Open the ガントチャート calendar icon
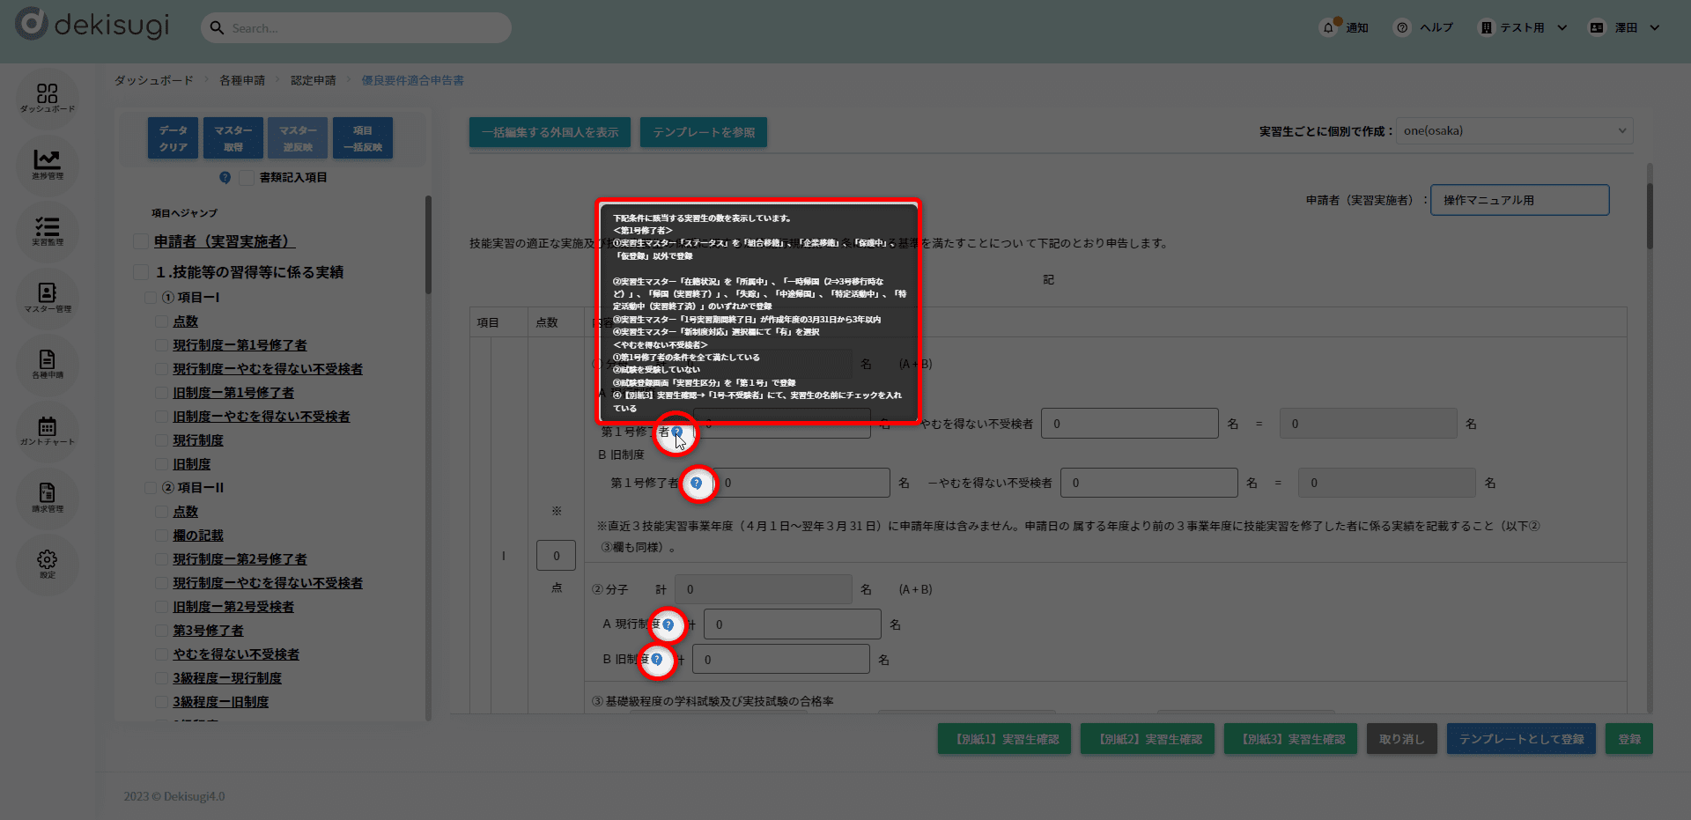The height and width of the screenshot is (820, 1691). [48, 431]
